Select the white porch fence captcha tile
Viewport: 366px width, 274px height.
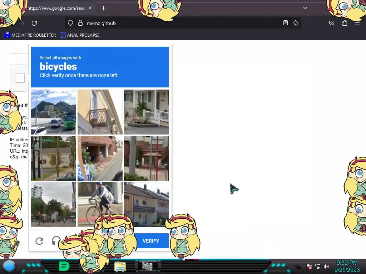pos(146,112)
